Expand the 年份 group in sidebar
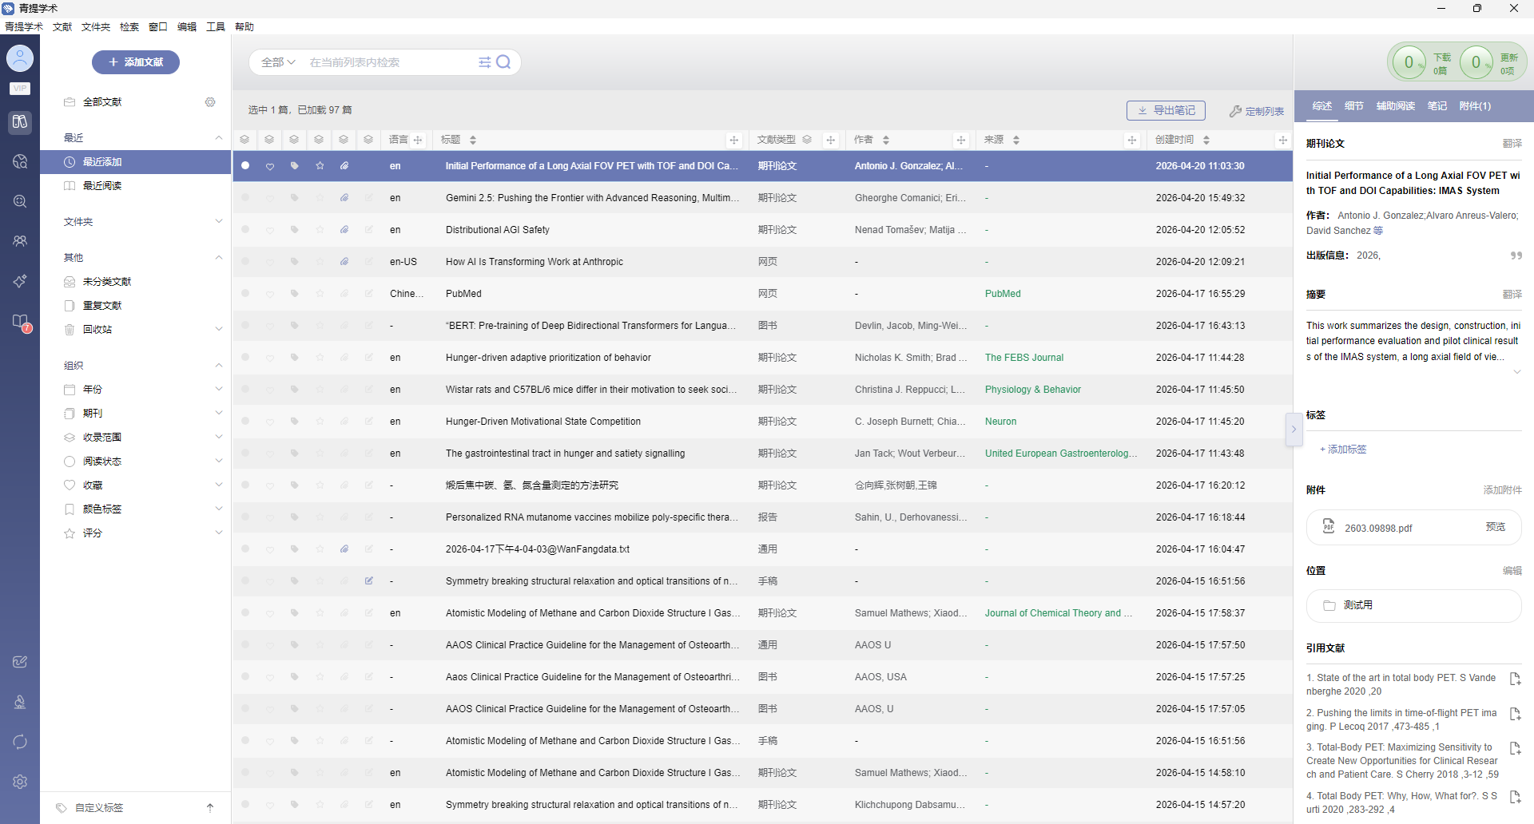This screenshot has width=1534, height=824. pyautogui.click(x=219, y=389)
